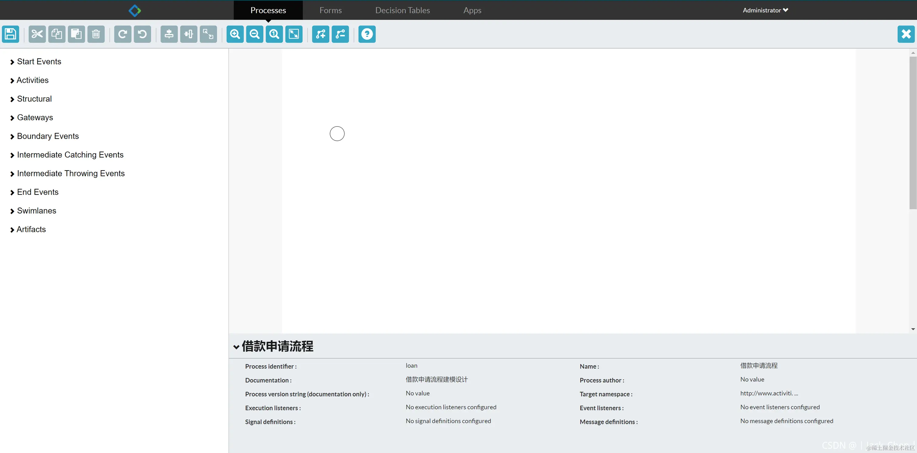Viewport: 917px width, 453px height.
Task: Click the trash Delete icon
Action: click(x=96, y=34)
